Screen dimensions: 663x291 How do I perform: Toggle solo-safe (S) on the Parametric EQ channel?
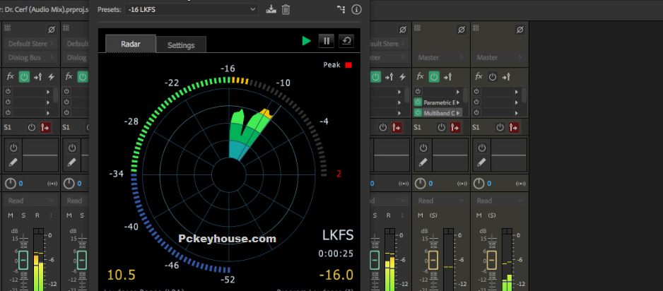point(433,215)
